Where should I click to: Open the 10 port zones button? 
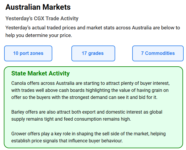pyautogui.click(x=28, y=53)
